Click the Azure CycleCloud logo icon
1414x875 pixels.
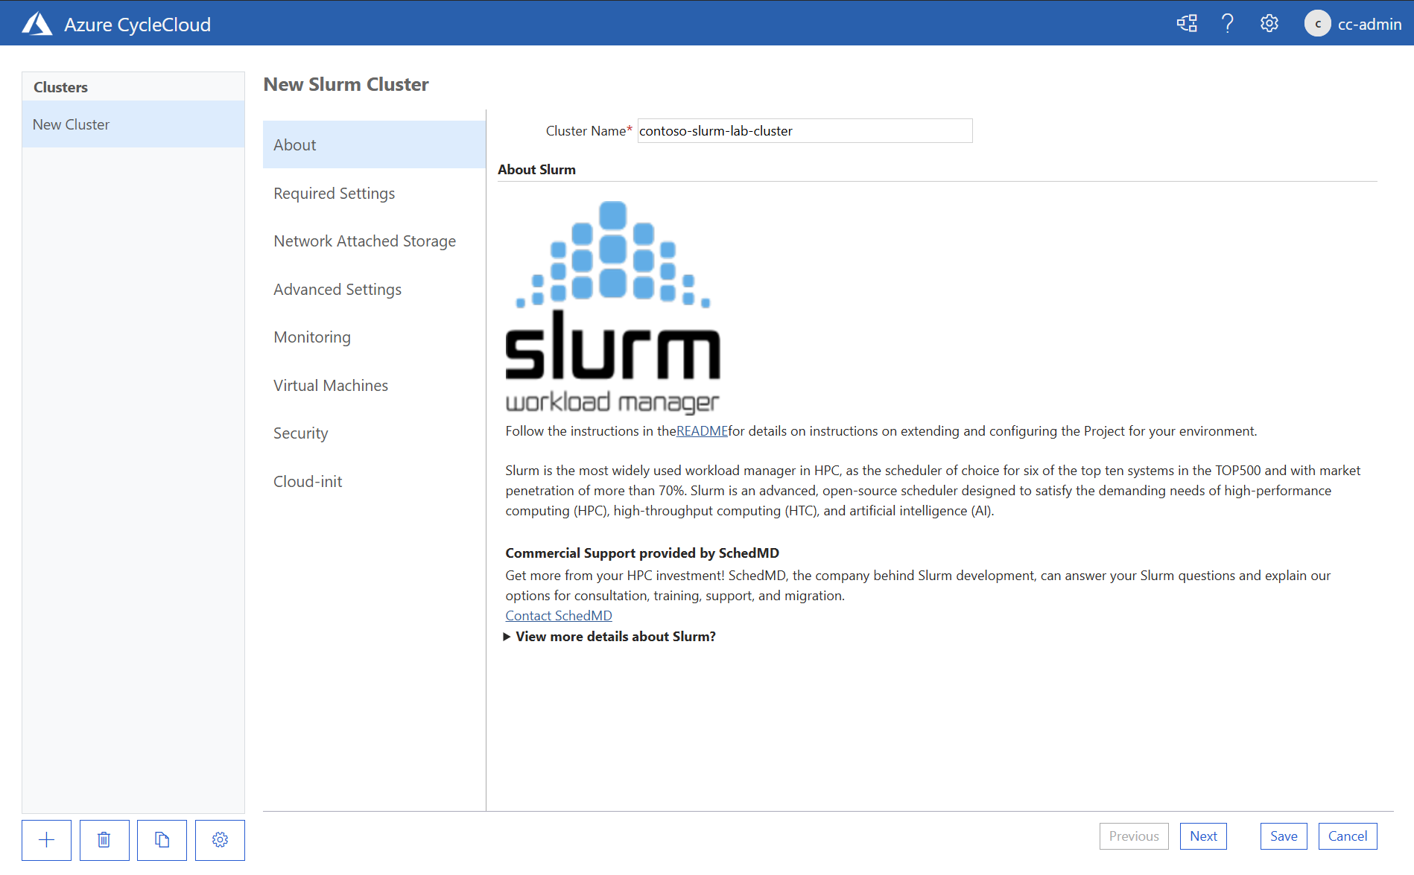pyautogui.click(x=37, y=24)
